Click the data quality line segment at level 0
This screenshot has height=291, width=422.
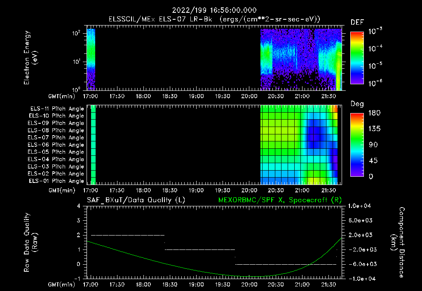click(x=286, y=264)
